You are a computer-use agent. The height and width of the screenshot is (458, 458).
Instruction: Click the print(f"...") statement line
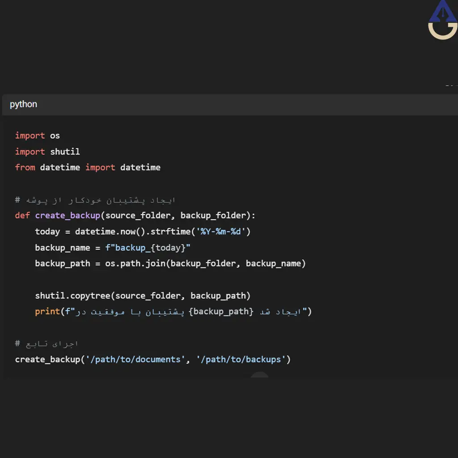pos(173,312)
